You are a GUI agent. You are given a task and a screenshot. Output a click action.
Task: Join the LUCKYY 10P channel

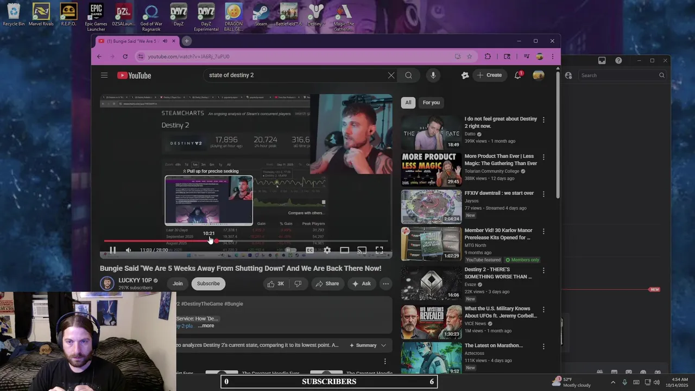point(178,283)
